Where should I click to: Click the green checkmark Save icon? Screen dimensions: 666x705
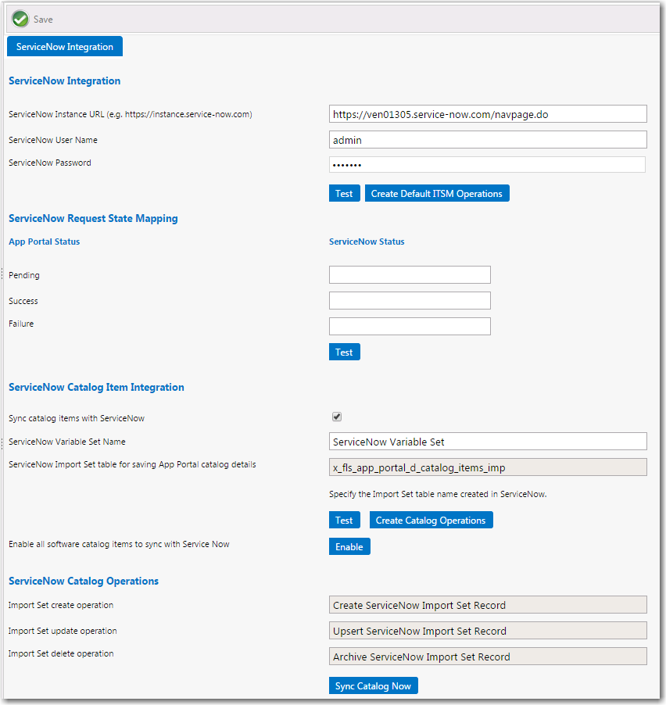pyautogui.click(x=20, y=20)
